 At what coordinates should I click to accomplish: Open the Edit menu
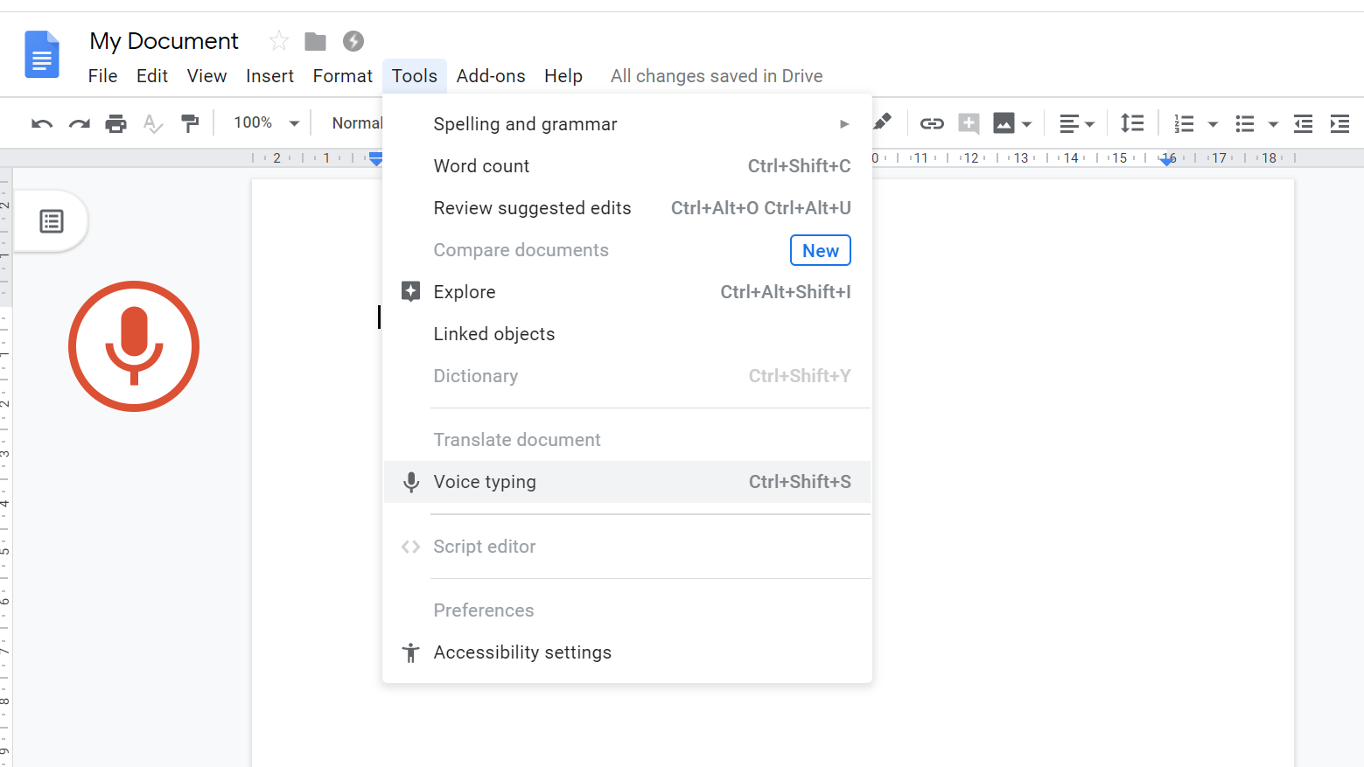tap(152, 76)
